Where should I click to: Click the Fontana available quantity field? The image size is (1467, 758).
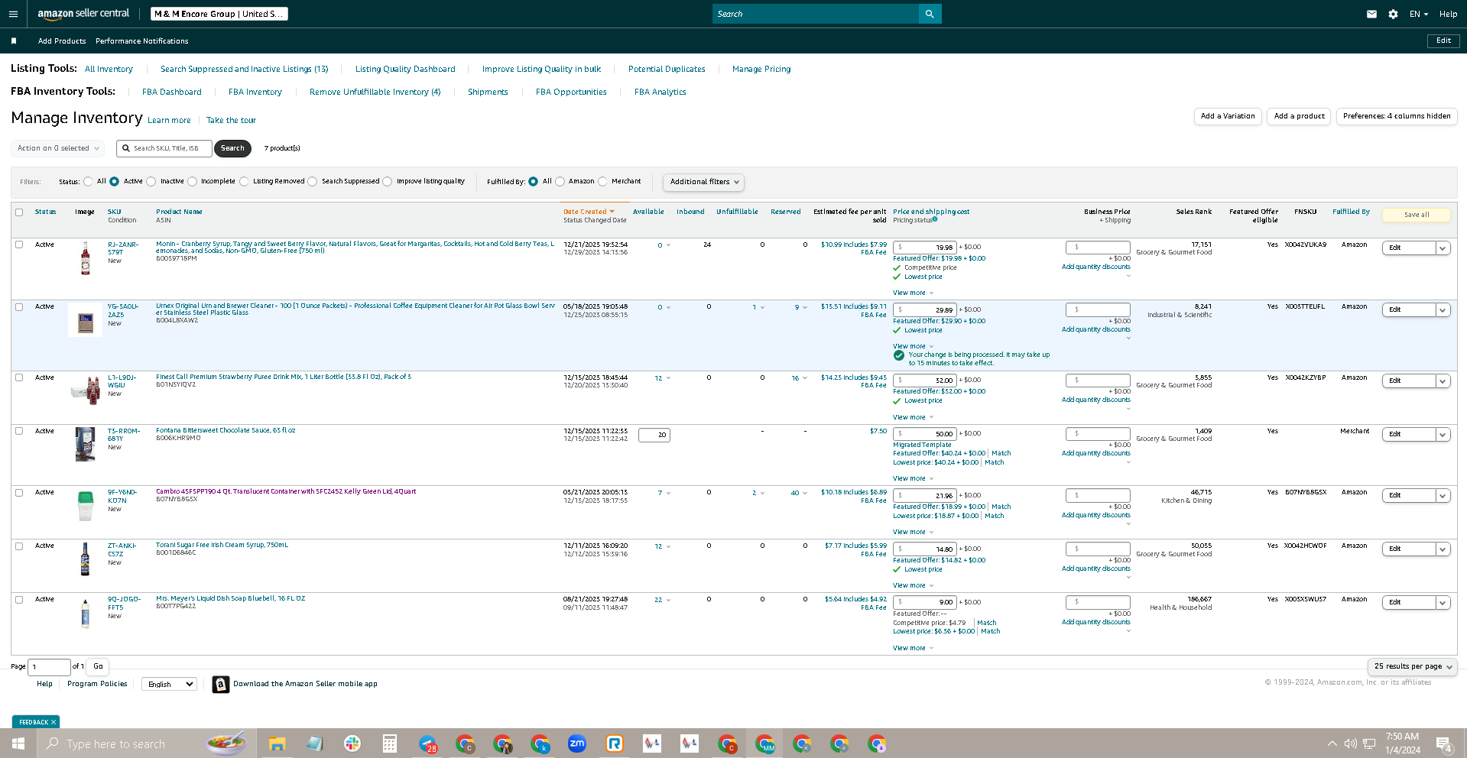coord(654,435)
